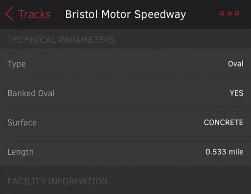Image resolution: width=251 pixels, height=194 pixels.
Task: Tap the Oval type value
Action: [235, 64]
